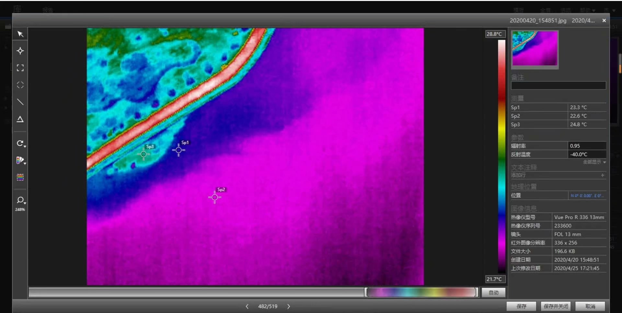Choose the box area measurement tool
The image size is (622, 313).
click(x=20, y=68)
